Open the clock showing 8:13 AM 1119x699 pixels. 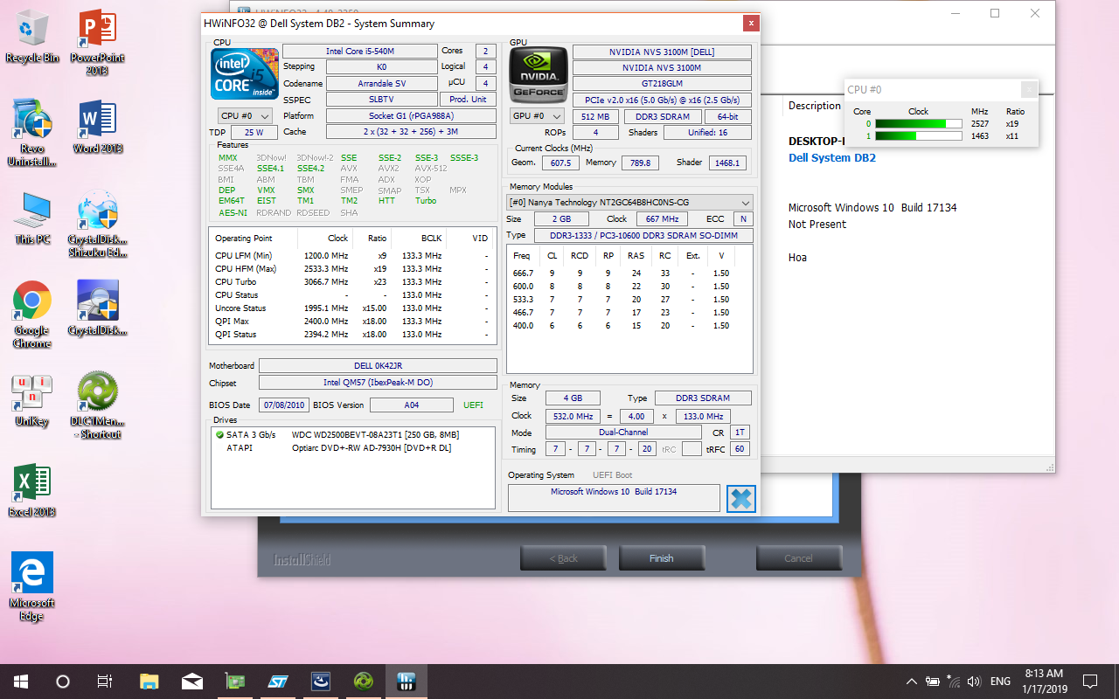pos(1043,681)
